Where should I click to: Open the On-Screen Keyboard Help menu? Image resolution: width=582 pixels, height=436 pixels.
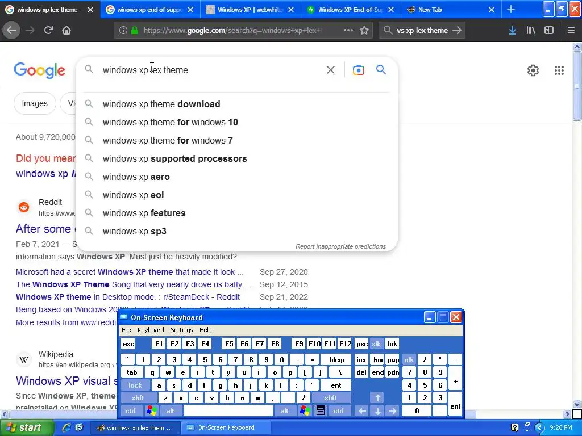(x=206, y=330)
